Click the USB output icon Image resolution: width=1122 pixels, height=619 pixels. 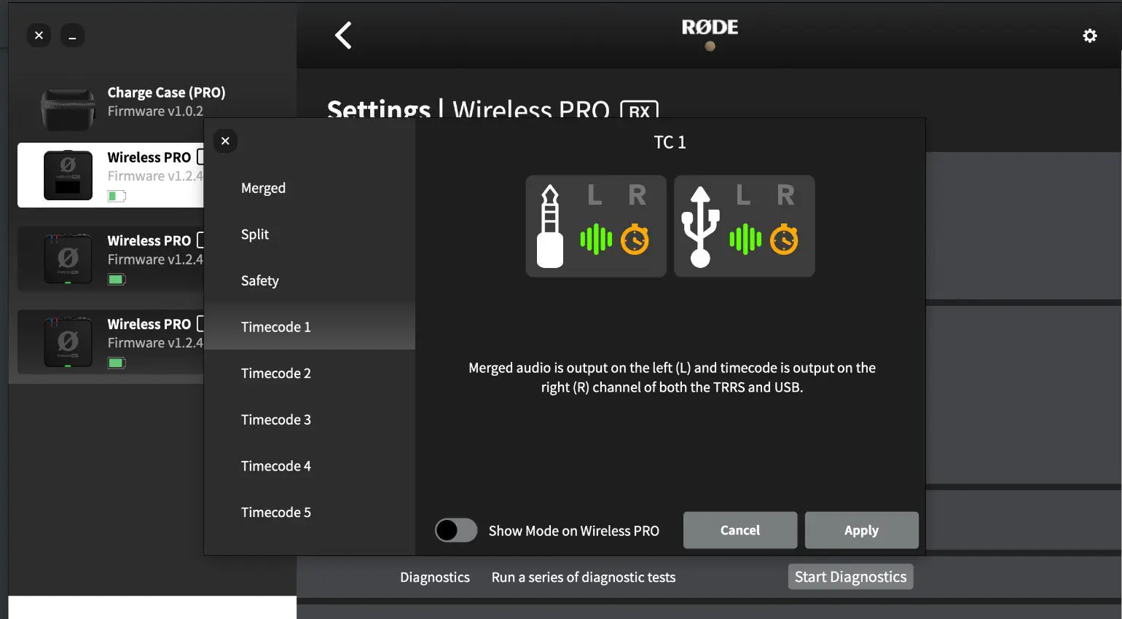(699, 226)
